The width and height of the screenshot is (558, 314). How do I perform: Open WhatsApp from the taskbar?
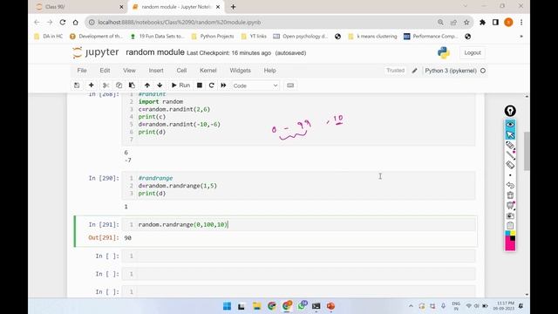click(x=303, y=306)
